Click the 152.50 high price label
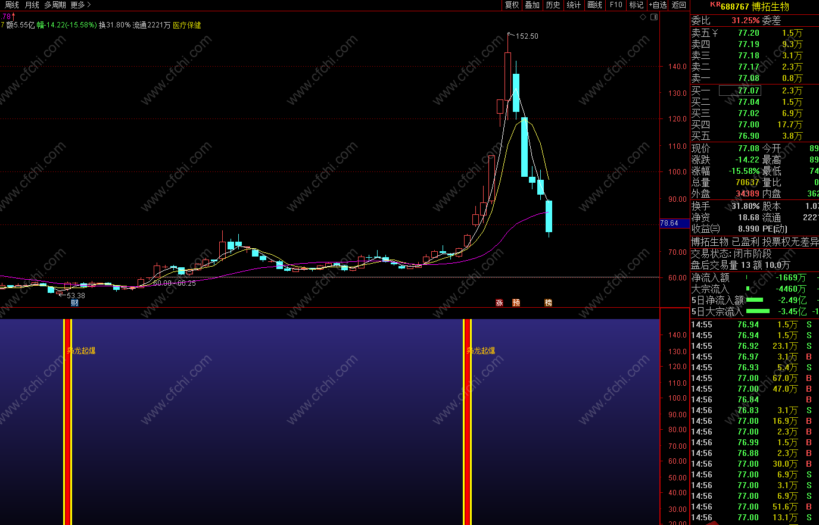This screenshot has width=819, height=525. [x=527, y=36]
